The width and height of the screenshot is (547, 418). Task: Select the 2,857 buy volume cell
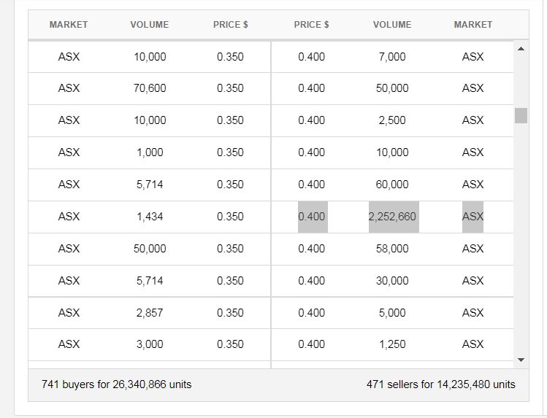pyautogui.click(x=150, y=313)
